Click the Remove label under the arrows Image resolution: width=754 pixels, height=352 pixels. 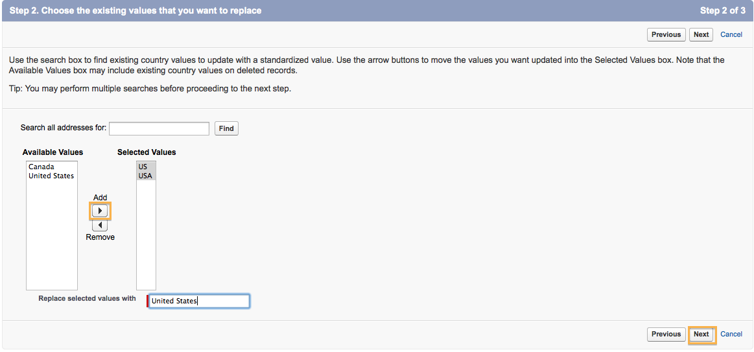[x=100, y=237]
